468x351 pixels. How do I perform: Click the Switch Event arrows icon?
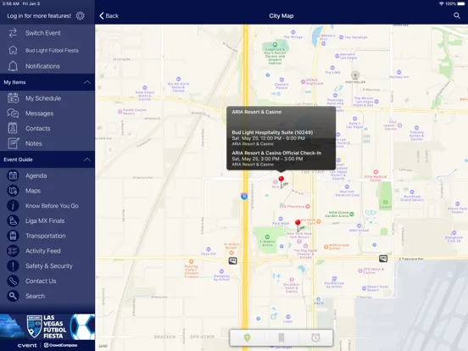pos(13,33)
